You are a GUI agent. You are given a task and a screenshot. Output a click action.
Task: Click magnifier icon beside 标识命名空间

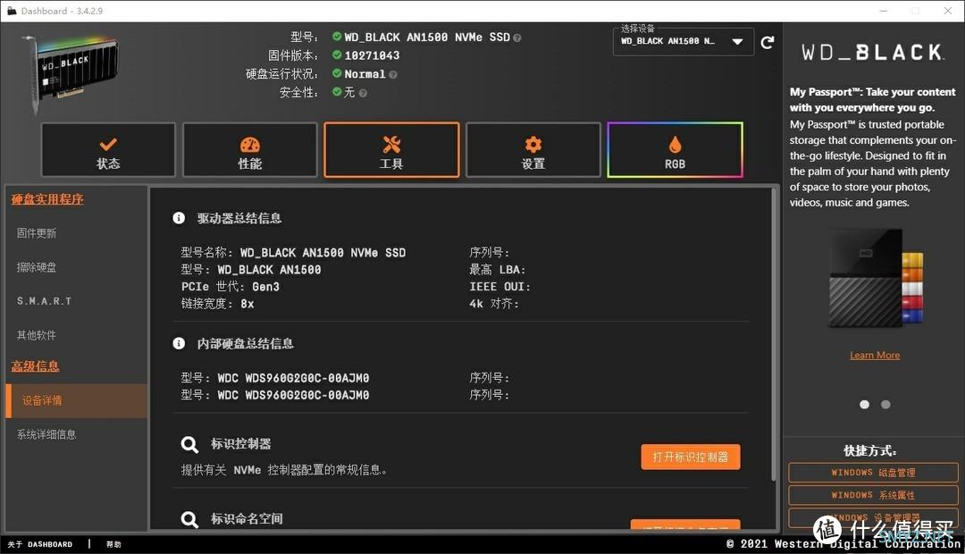(189, 519)
